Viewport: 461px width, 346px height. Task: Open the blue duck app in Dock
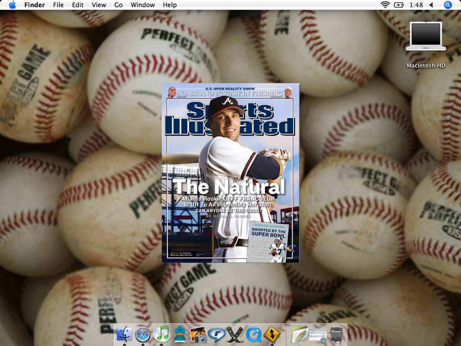180,334
